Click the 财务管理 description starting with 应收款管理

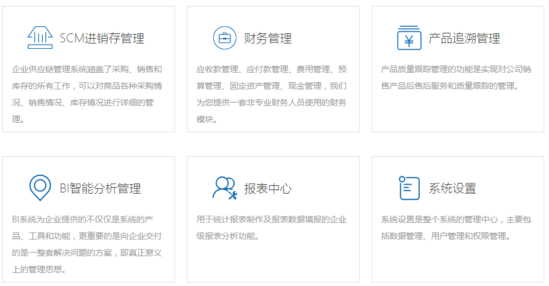tap(272, 94)
